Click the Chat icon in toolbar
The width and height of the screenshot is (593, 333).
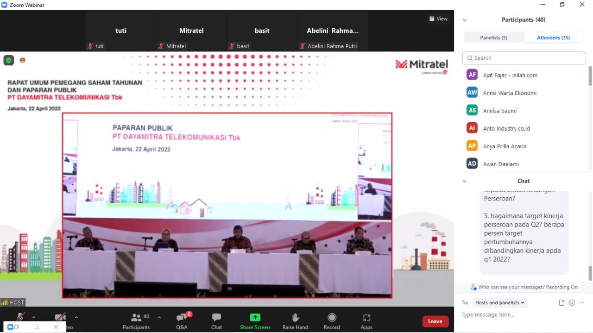[x=216, y=318]
